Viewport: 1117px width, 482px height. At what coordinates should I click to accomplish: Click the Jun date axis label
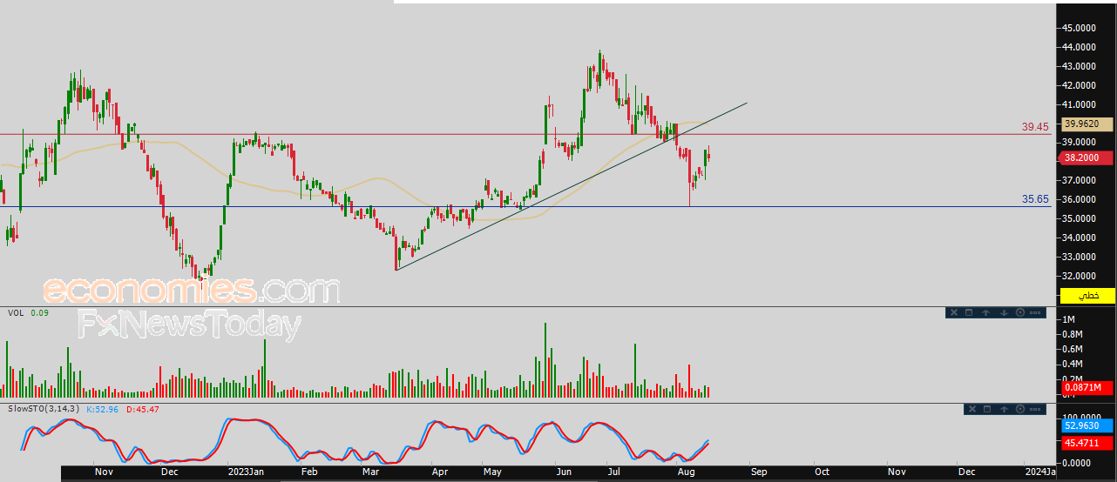pyautogui.click(x=565, y=472)
